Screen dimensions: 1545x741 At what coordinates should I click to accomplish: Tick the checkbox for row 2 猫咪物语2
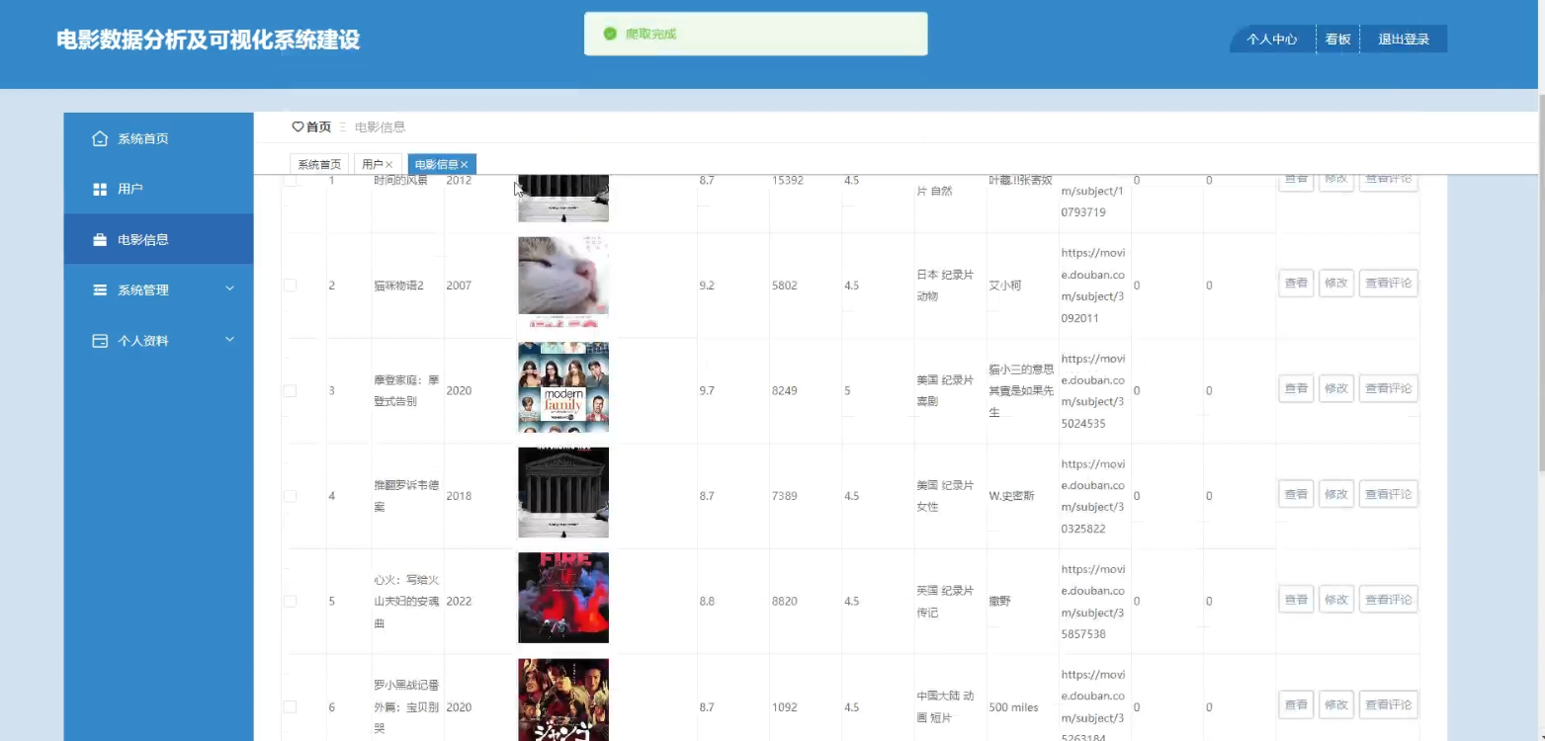tap(290, 285)
